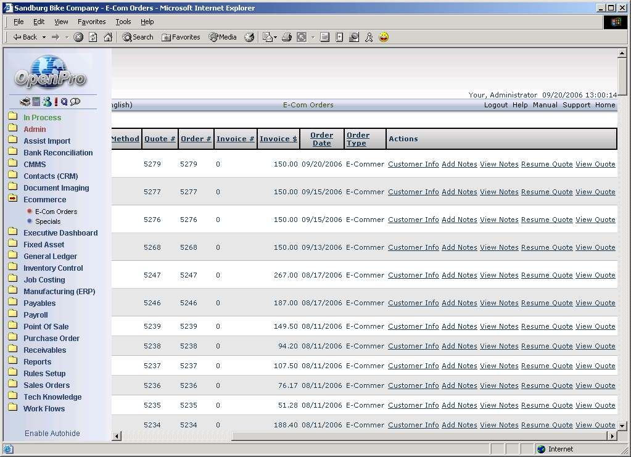Open the Back button history dropdown arrow

click(43, 37)
